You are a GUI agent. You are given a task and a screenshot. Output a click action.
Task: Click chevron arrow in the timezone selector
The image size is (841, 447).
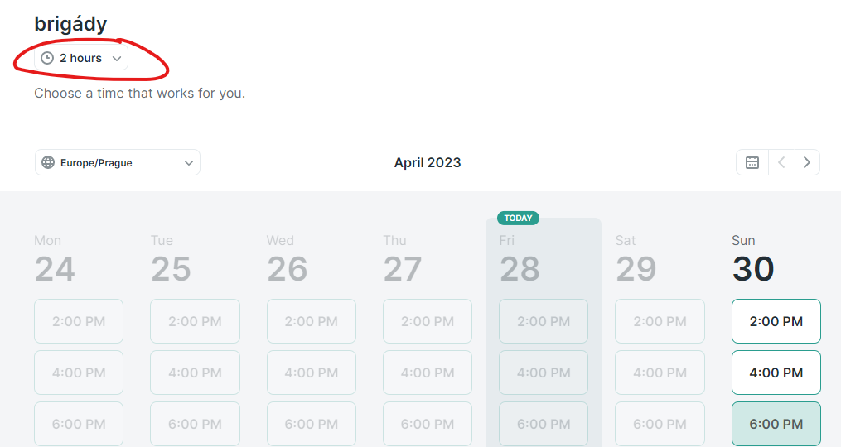188,163
